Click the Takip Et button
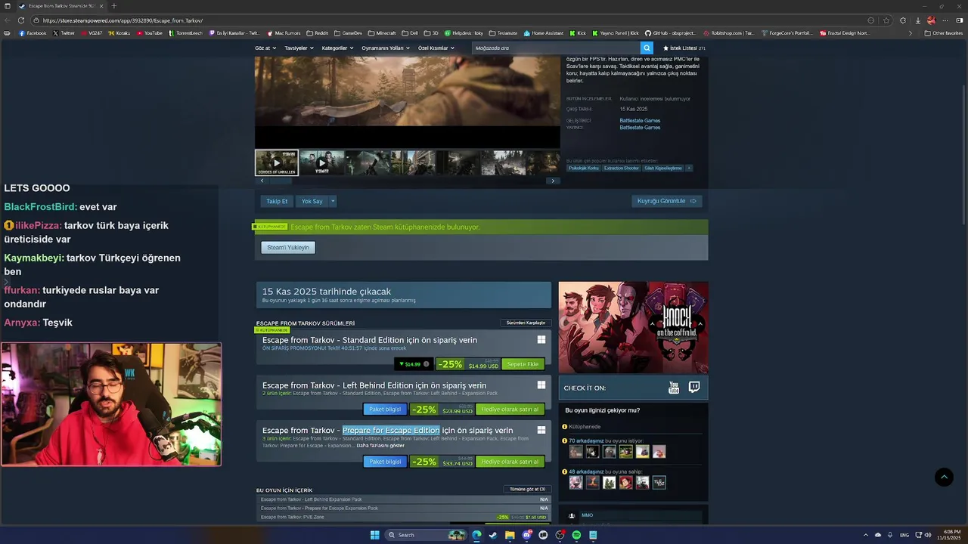This screenshot has width=968, height=544. pyautogui.click(x=277, y=201)
